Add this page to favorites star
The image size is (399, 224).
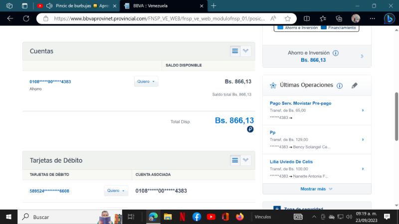tap(288, 18)
